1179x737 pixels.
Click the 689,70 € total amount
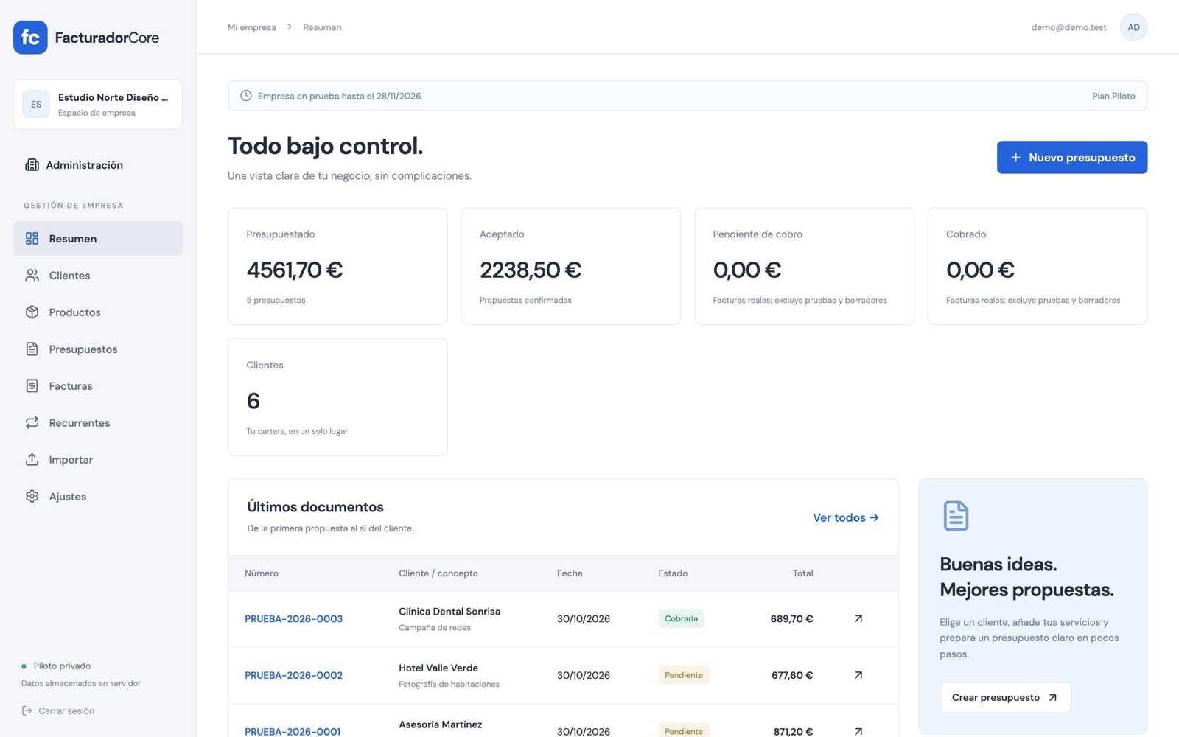(x=791, y=619)
